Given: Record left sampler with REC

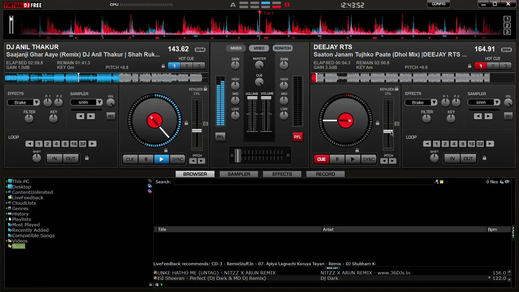Looking at the screenshot, I should coord(111,116).
